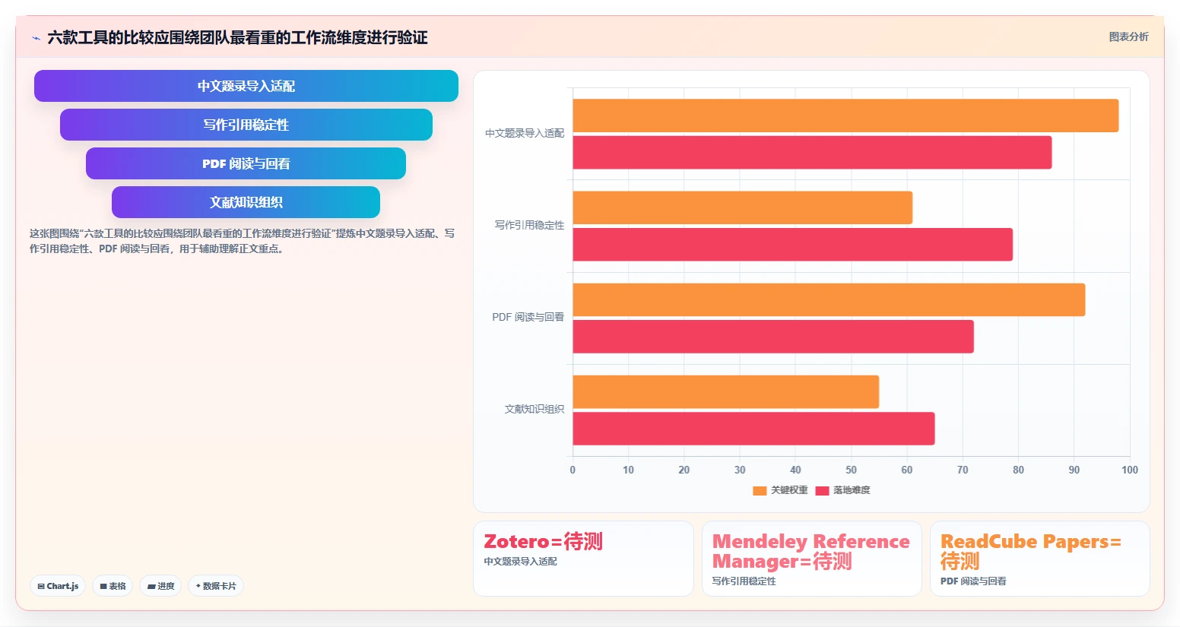The height and width of the screenshot is (627, 1180).
Task: Select the 文献知识组织 funnel bar
Action: (x=246, y=202)
